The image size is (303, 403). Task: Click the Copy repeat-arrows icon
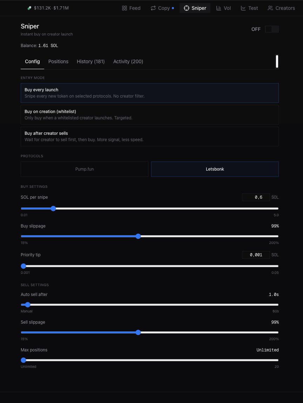(153, 8)
